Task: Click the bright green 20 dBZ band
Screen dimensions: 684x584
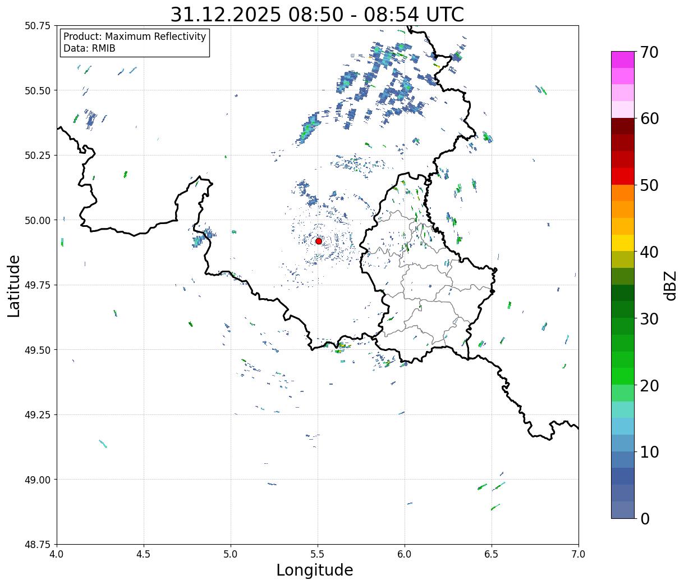Action: [623, 376]
